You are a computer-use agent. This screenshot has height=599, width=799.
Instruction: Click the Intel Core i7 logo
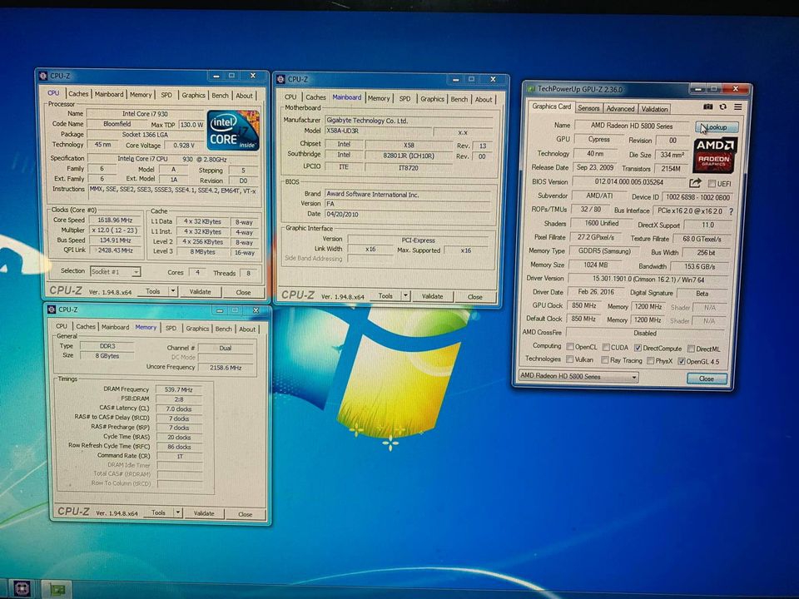(233, 131)
